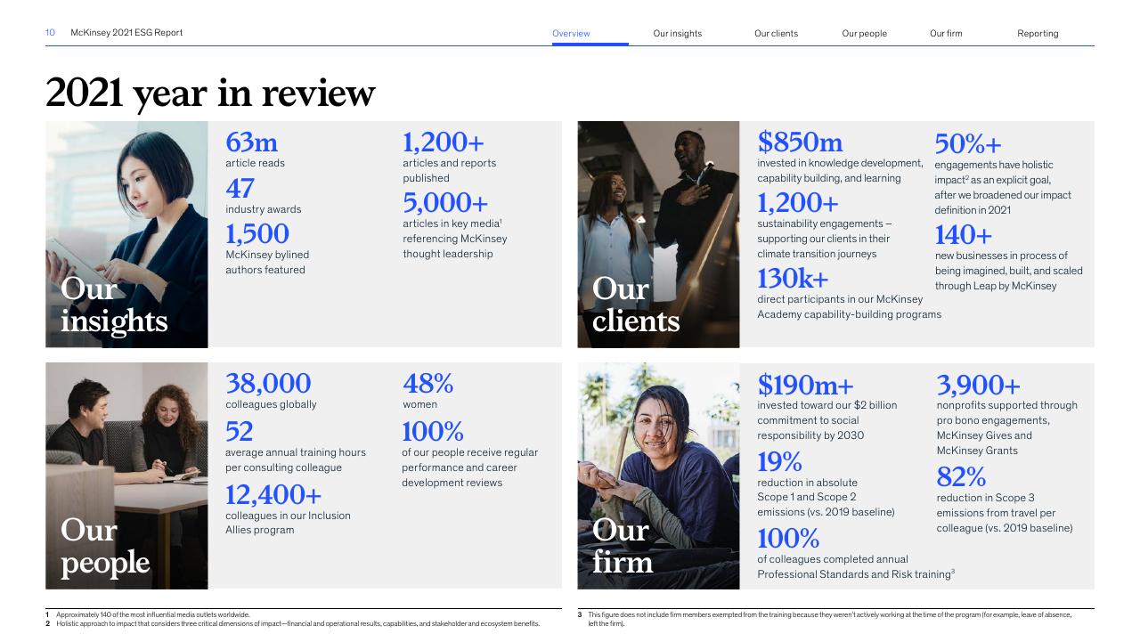Click 'through Leap by McKinsey' text

coord(996,286)
